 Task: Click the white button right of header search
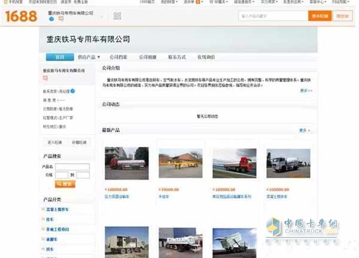pos(343,16)
